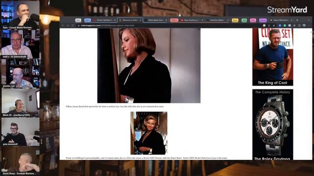
Task: Close the Heuer Silverstone tab
Action: click(291, 20)
